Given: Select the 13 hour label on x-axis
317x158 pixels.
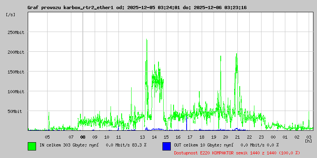Looking at the screenshot, I should point(143,137).
